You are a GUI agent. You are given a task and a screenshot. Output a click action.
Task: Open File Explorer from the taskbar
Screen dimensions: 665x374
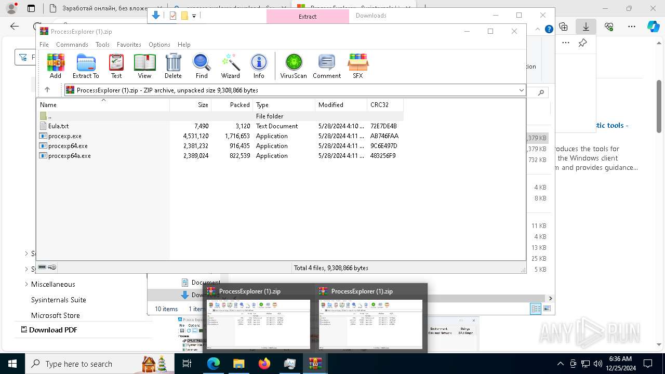point(238,364)
